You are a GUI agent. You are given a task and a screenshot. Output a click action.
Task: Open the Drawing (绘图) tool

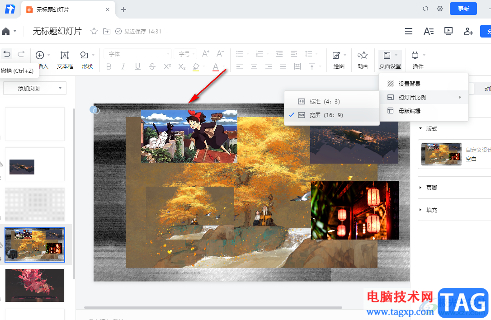tap(339, 60)
